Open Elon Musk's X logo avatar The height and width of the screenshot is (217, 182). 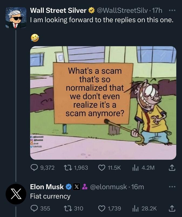point(16,194)
